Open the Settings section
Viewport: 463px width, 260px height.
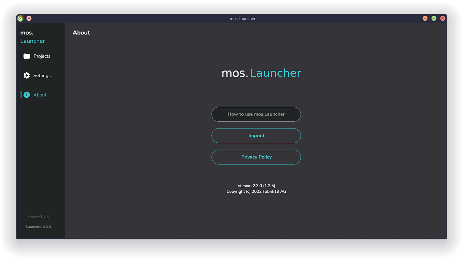coord(42,75)
